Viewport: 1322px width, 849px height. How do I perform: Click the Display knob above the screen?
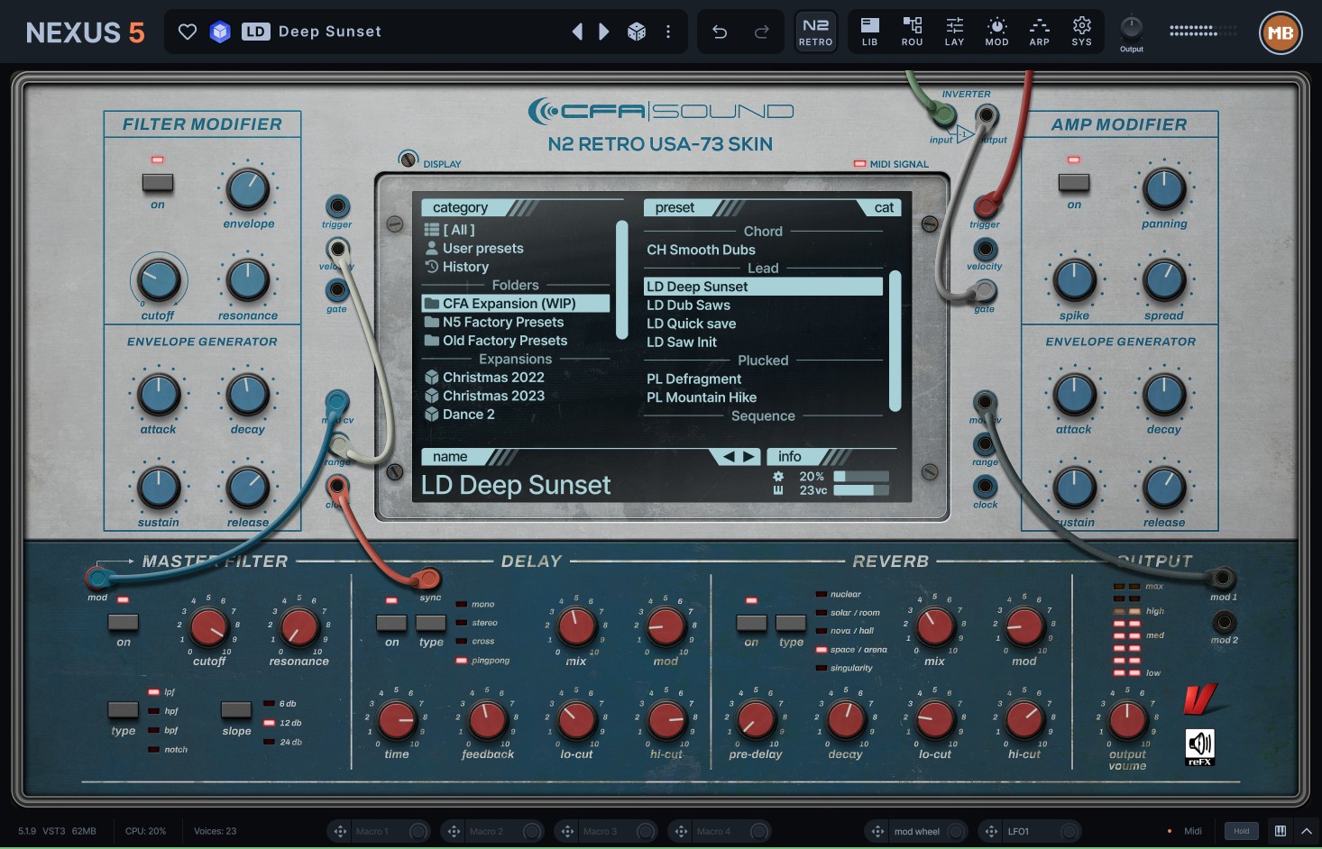(409, 160)
